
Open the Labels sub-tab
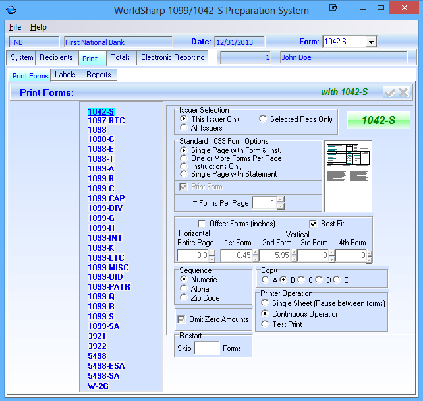pyautogui.click(x=65, y=75)
